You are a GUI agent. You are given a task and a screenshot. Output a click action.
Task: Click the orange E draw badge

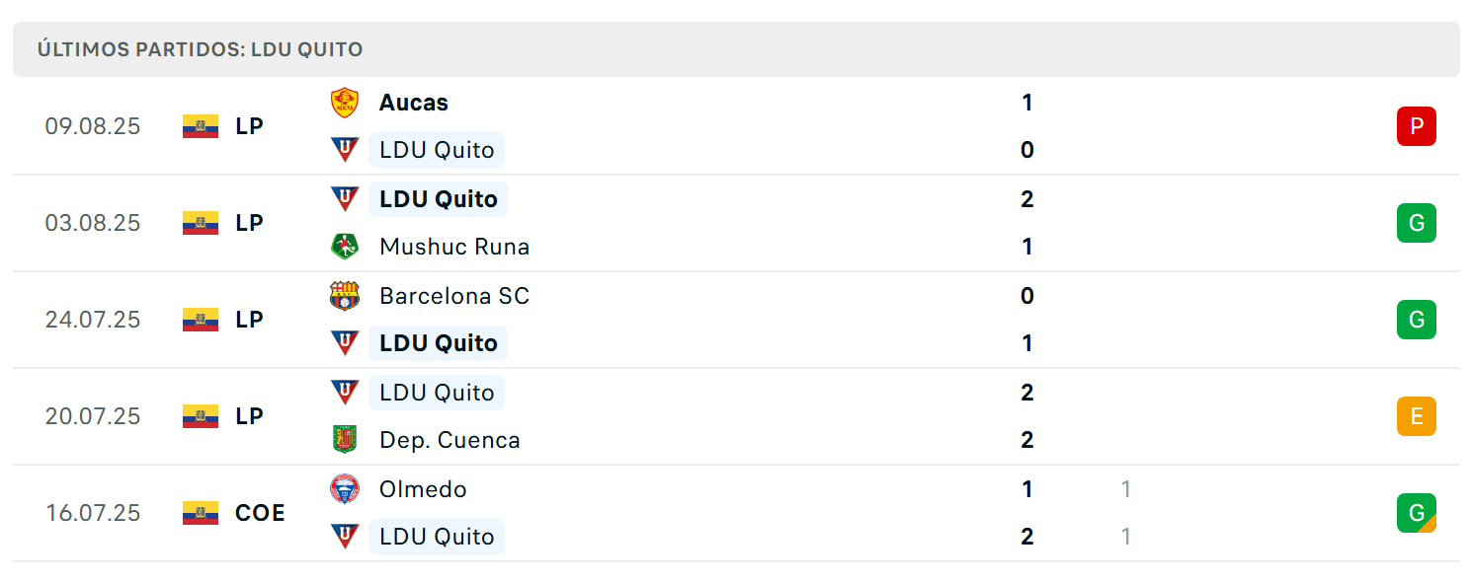1416,416
